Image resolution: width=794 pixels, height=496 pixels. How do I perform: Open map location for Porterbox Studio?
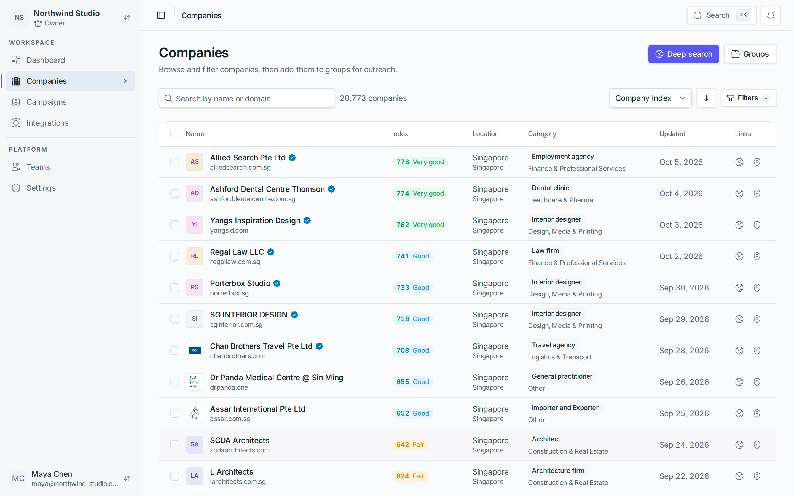click(757, 288)
